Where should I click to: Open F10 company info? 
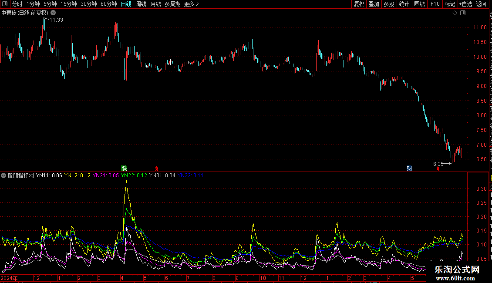(435, 4)
